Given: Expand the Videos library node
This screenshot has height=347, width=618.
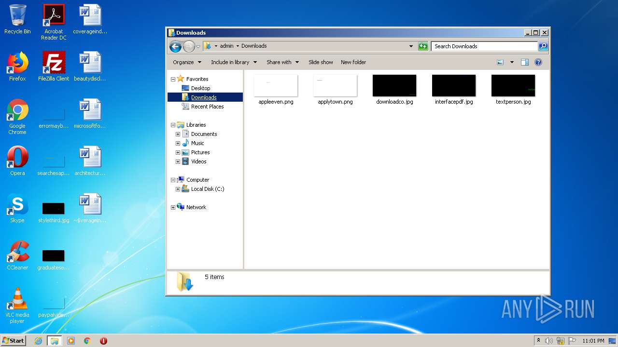Looking at the screenshot, I should [x=178, y=161].
